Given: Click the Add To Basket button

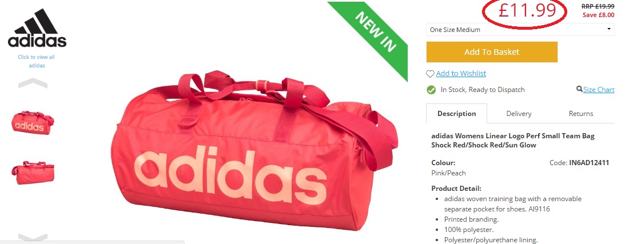Looking at the screenshot, I should click(492, 52).
